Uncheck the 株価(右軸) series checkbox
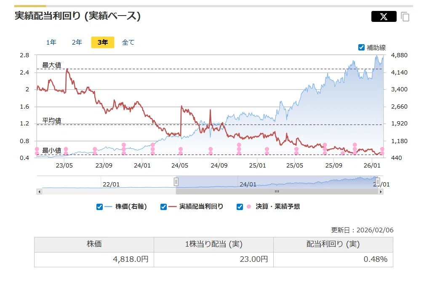424x282 pixels. pyautogui.click(x=99, y=207)
